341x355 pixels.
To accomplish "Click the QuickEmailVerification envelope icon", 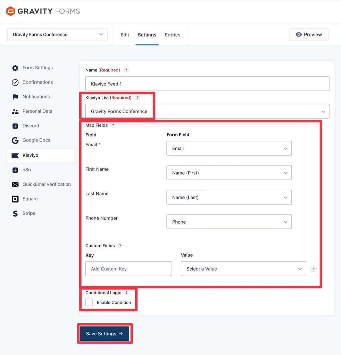I will [x=15, y=184].
